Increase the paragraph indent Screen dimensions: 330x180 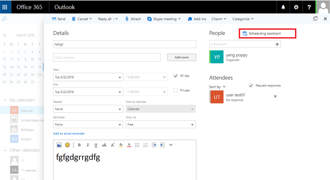pos(162,145)
